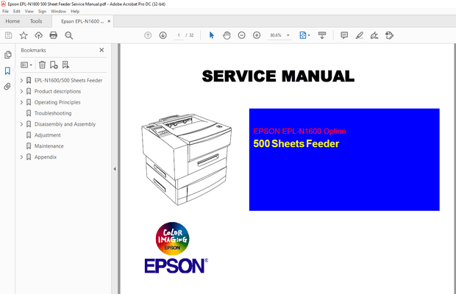Add the document to starred favorites
456x294 pixels.
click(24, 35)
